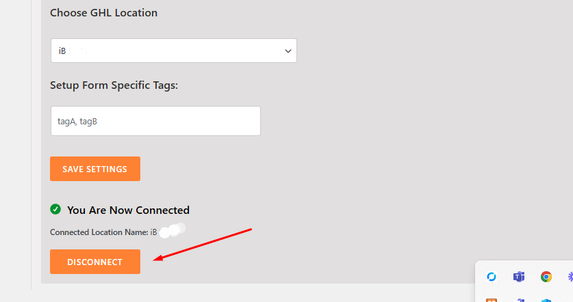Open the Choose GHL Location dropdown
The height and width of the screenshot is (302, 573).
(173, 51)
